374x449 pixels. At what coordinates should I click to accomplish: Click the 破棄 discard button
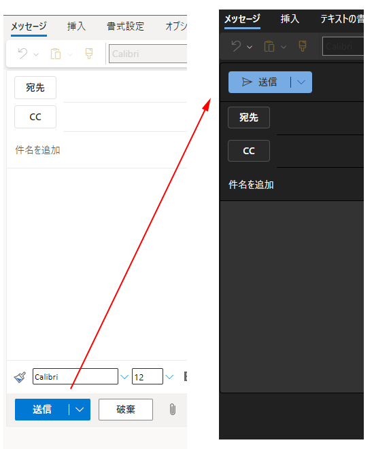pos(126,410)
